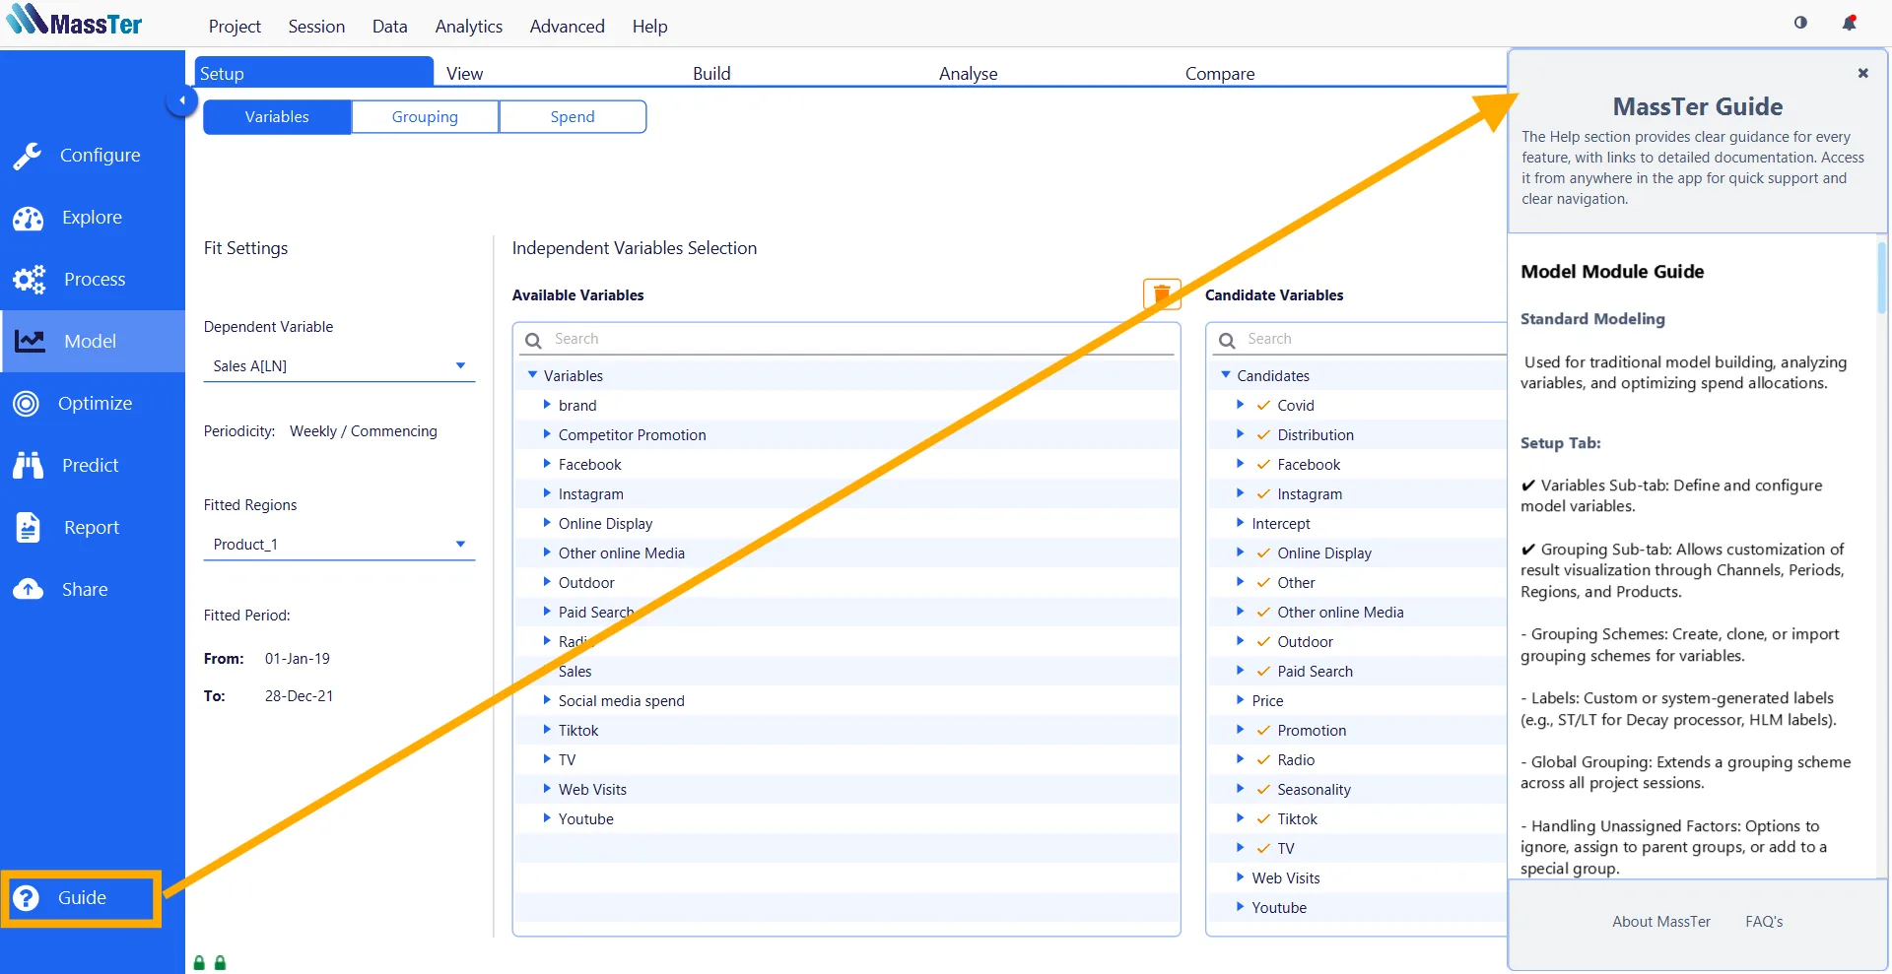Image resolution: width=1892 pixels, height=974 pixels.
Task: Click the Share cloud upload icon
Action: click(x=28, y=590)
